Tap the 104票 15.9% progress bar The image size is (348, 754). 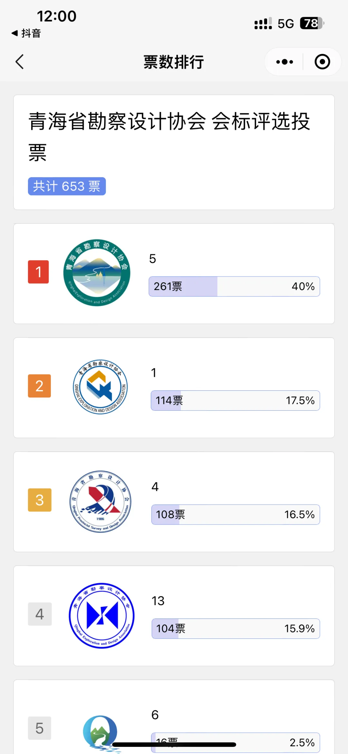point(236,628)
